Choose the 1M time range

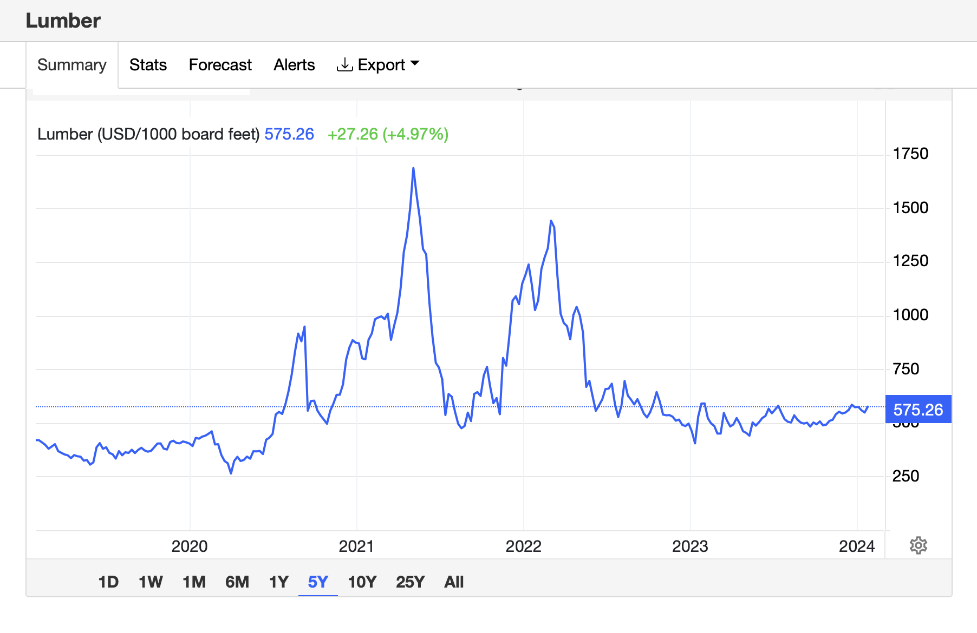[x=194, y=582]
